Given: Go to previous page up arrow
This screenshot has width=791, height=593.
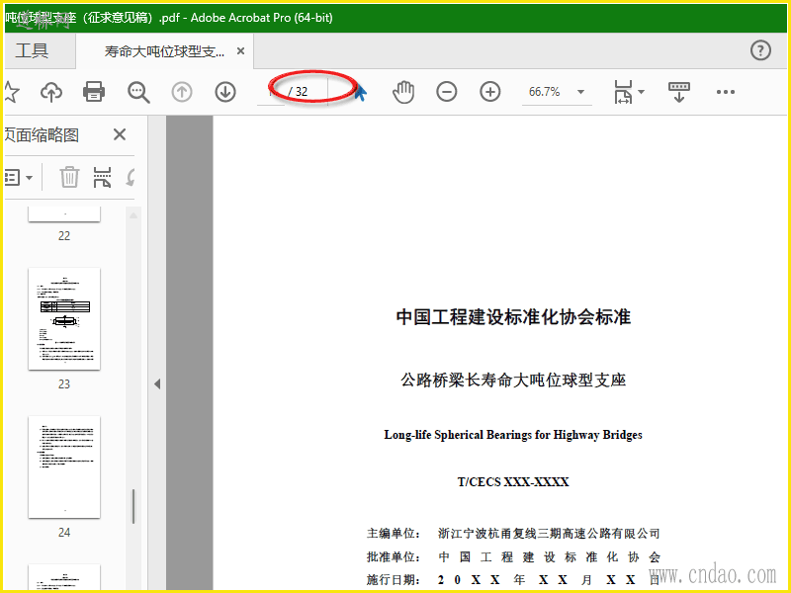Looking at the screenshot, I should [182, 92].
